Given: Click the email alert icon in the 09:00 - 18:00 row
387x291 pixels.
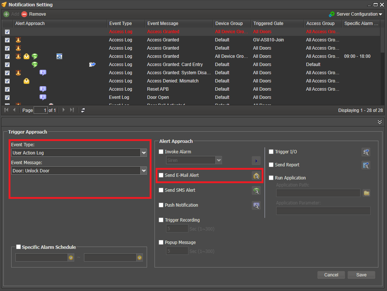Looking at the screenshot, I should click(26, 56).
